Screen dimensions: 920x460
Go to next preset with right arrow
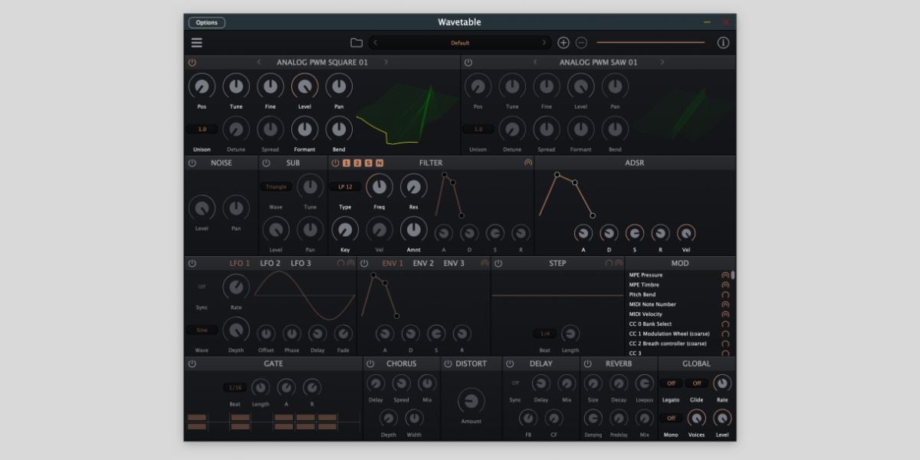544,43
